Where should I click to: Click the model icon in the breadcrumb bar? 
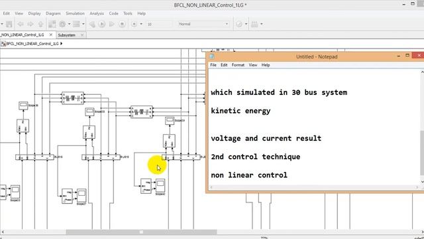tap(3, 44)
